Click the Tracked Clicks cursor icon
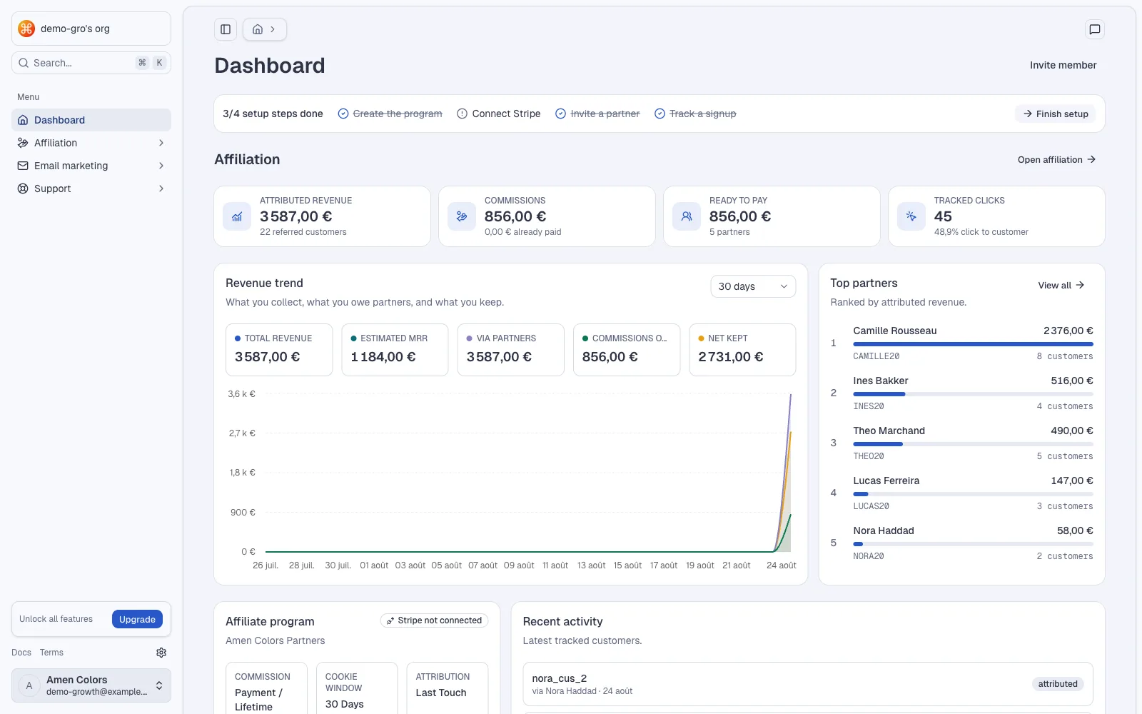Screen dimensions: 1142x714 [911, 216]
